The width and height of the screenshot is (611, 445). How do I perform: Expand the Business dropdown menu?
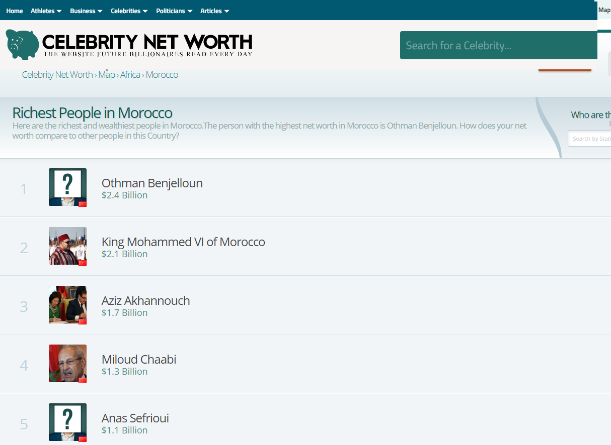[x=86, y=11]
